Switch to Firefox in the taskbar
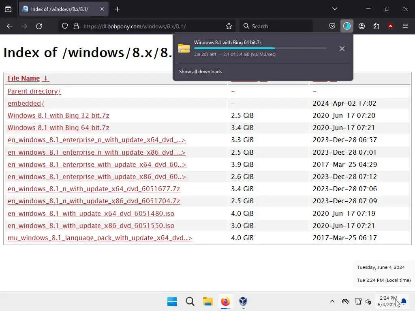 coord(225,301)
